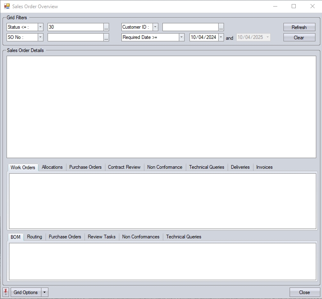Viewport: 322px width, 299px height.
Task: Select the Contract Review tab
Action: coord(124,167)
